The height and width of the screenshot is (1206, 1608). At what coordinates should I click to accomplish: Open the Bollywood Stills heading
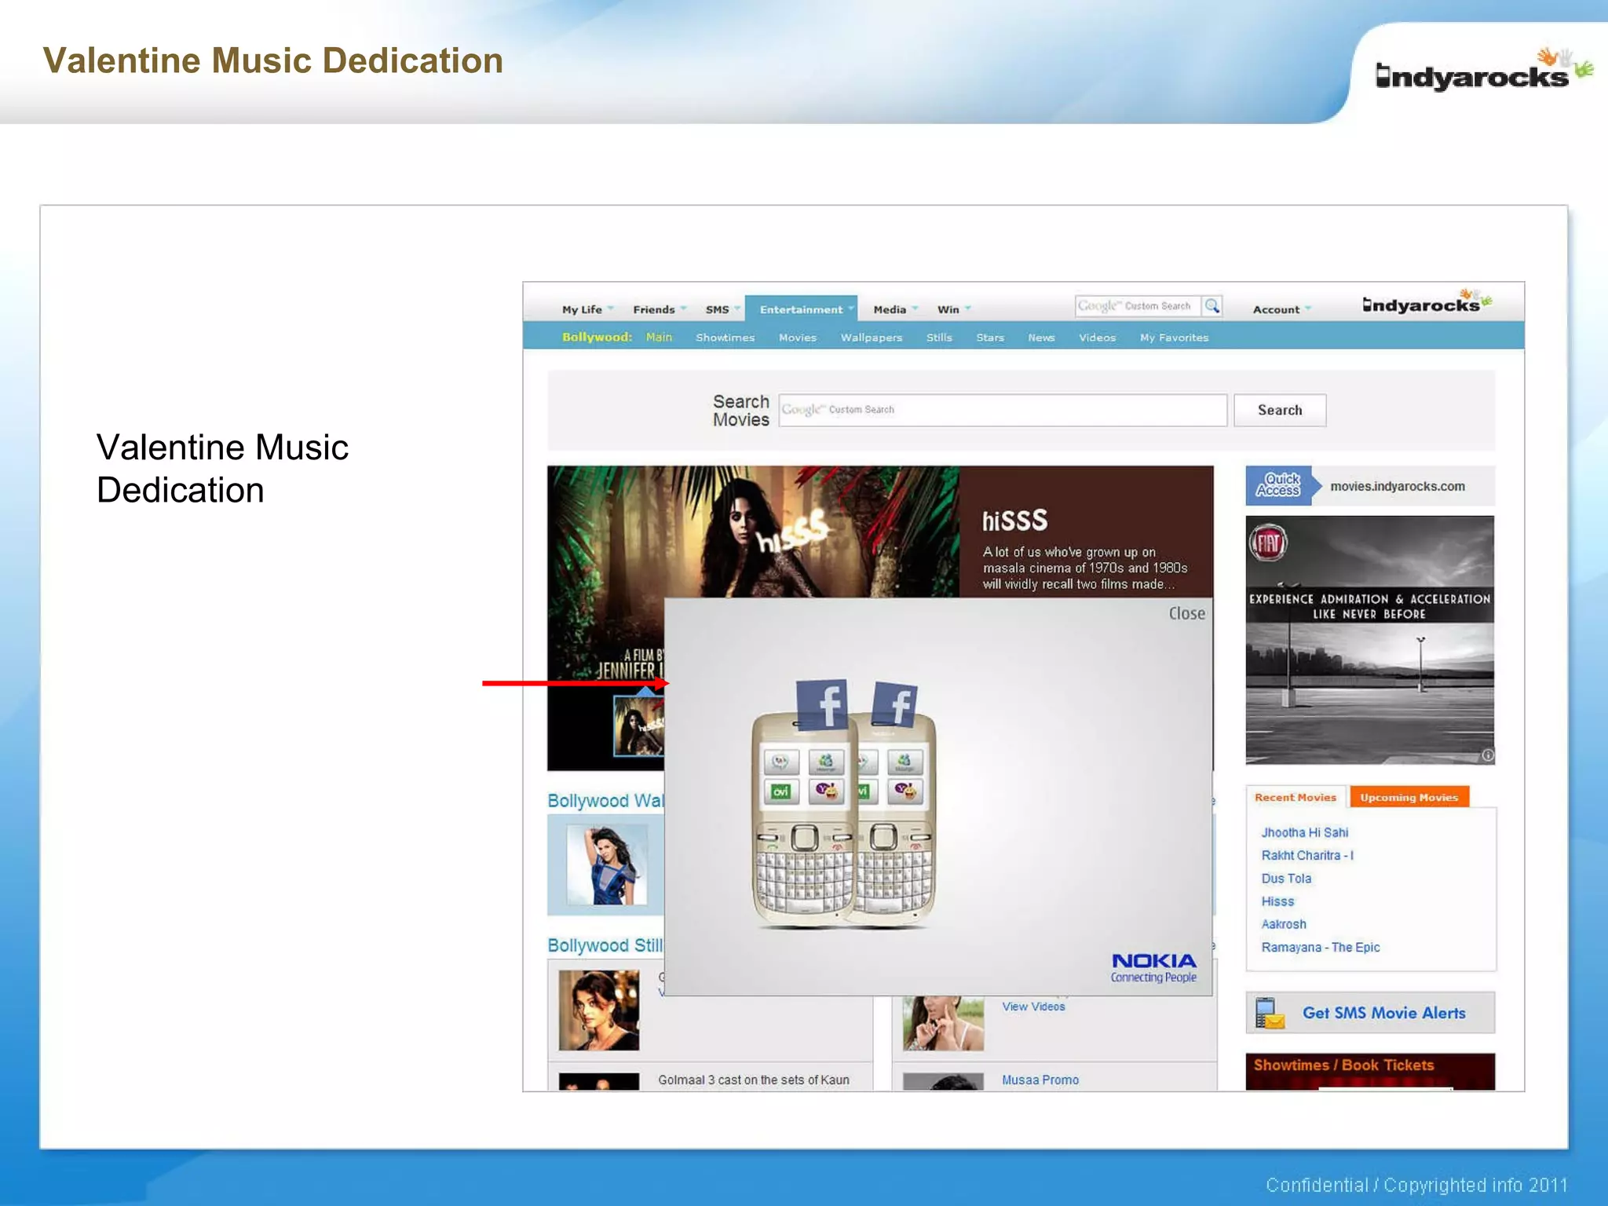[605, 945]
